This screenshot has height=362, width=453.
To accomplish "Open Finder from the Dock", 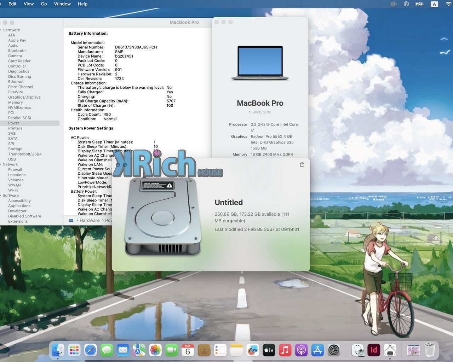I will [58, 350].
